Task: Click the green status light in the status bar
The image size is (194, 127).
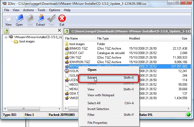Action: tap(188, 115)
